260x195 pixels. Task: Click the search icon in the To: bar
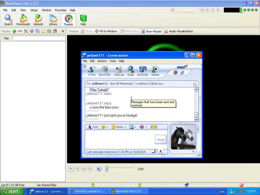coord(195,84)
